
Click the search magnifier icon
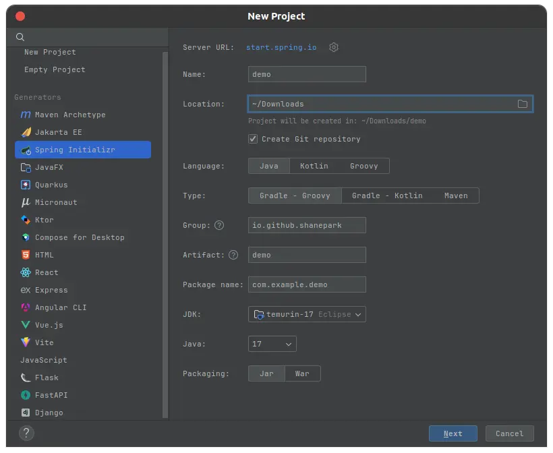tap(20, 37)
